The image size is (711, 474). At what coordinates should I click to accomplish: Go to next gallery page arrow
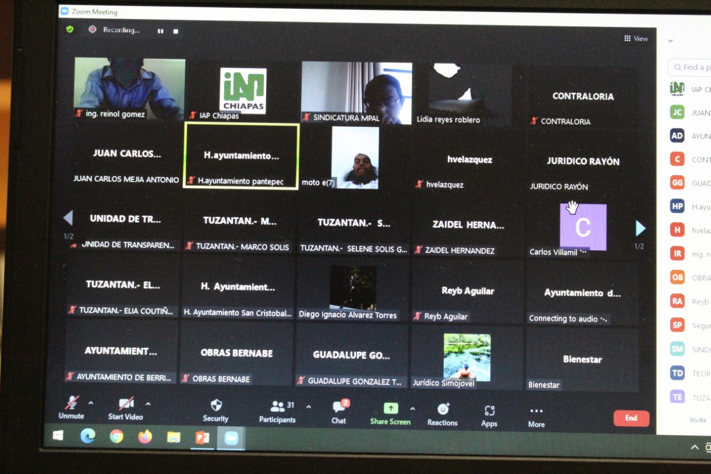(640, 228)
